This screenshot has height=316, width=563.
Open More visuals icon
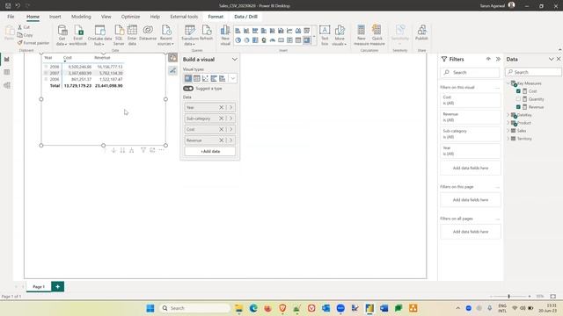(340, 35)
